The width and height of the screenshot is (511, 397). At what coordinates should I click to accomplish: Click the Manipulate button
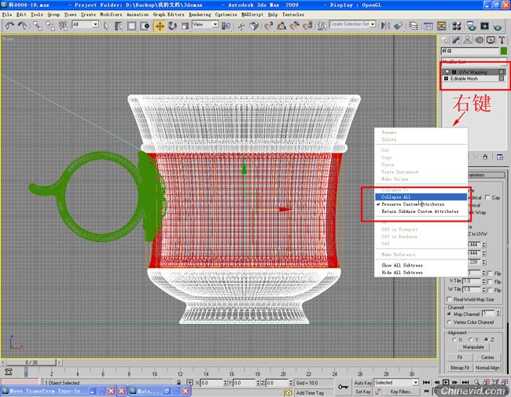pyautogui.click(x=473, y=347)
